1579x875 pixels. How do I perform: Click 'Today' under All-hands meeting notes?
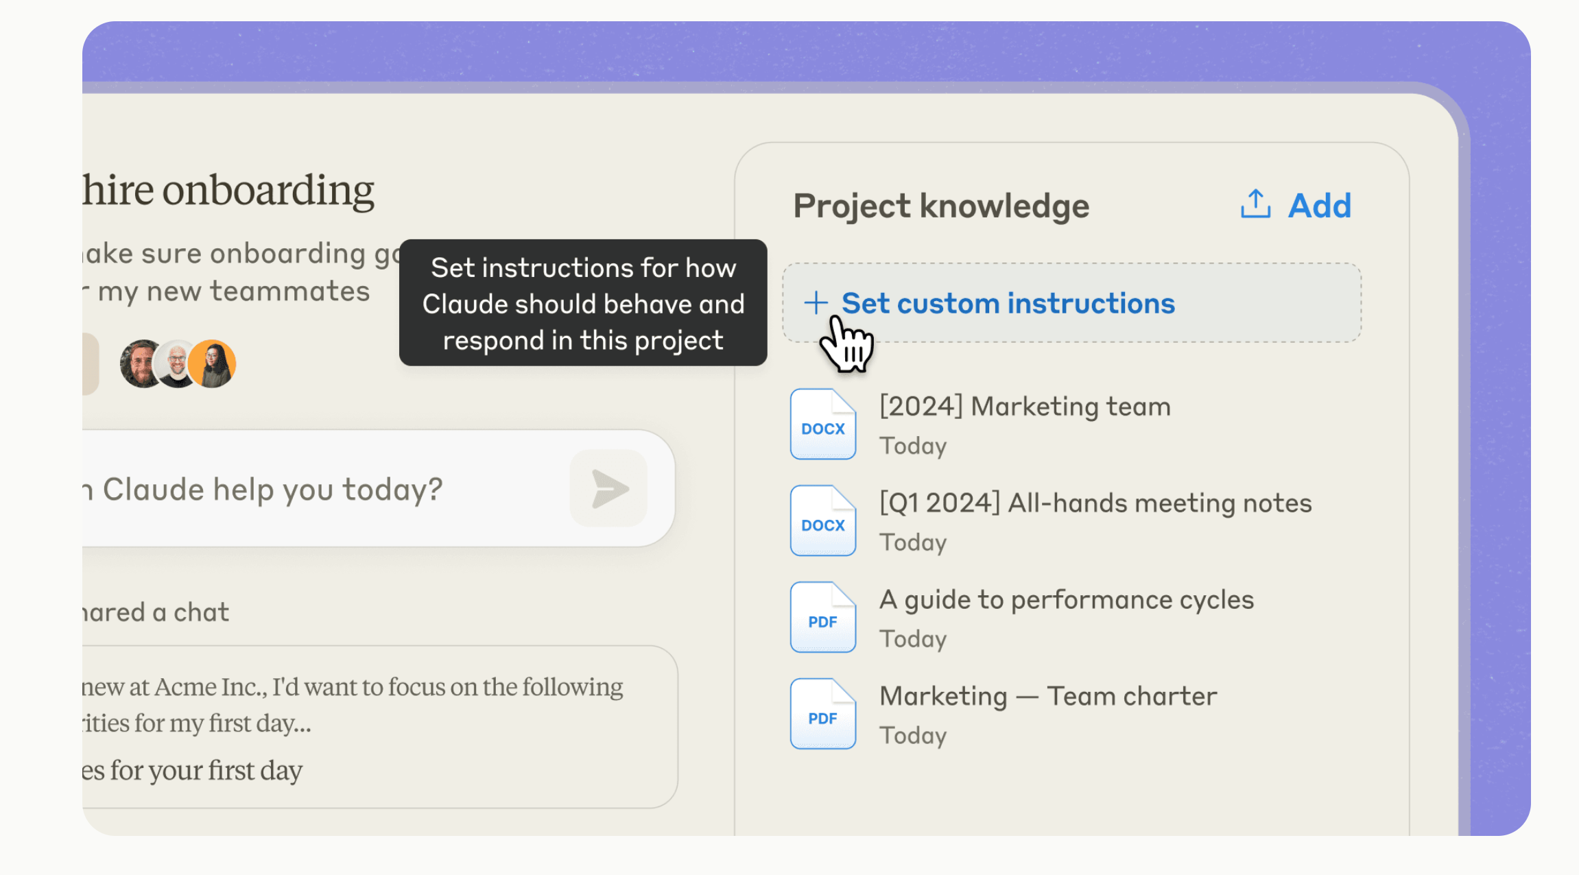913,542
